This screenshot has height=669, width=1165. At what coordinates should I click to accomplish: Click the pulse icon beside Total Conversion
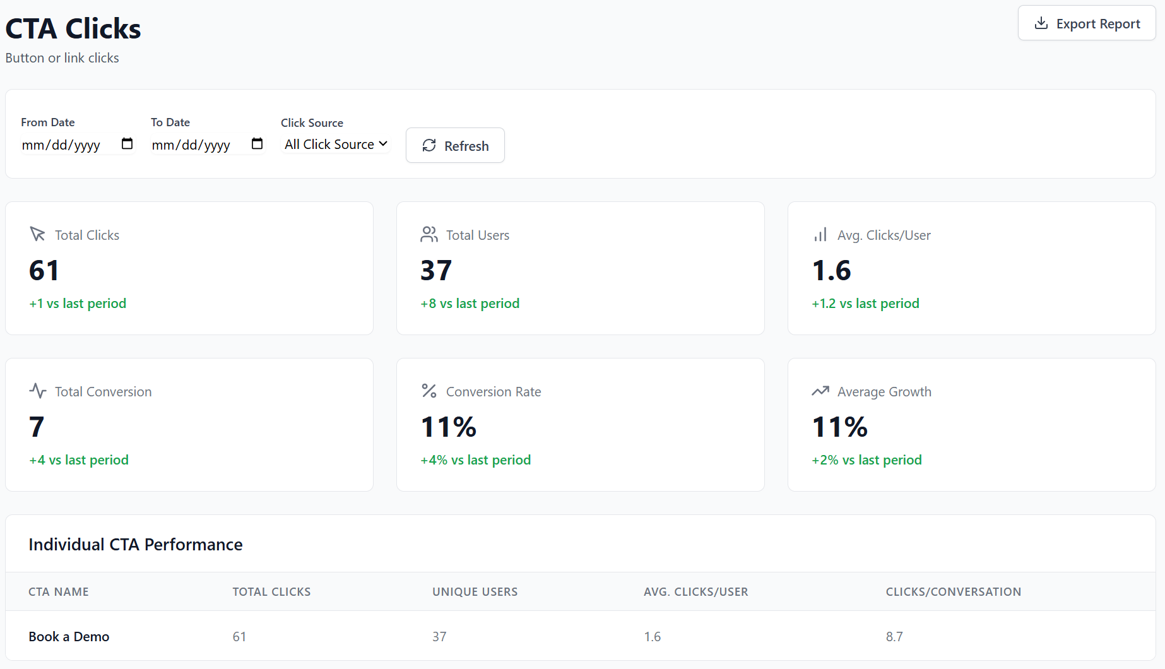37,391
